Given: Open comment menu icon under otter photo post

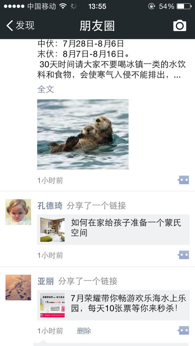Looking at the screenshot, I should coord(183,180).
